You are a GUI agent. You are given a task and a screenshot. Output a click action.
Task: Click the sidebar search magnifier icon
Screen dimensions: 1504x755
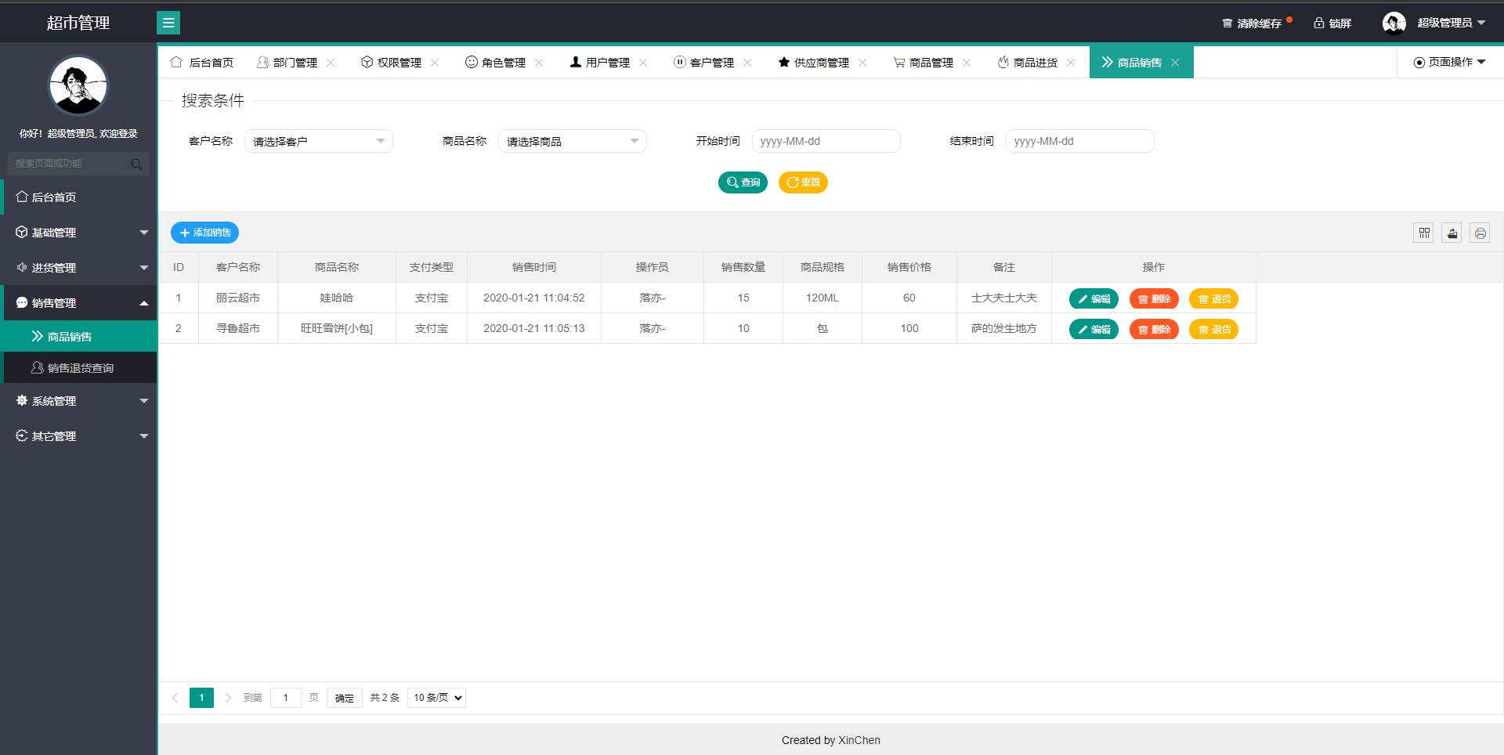click(x=136, y=164)
